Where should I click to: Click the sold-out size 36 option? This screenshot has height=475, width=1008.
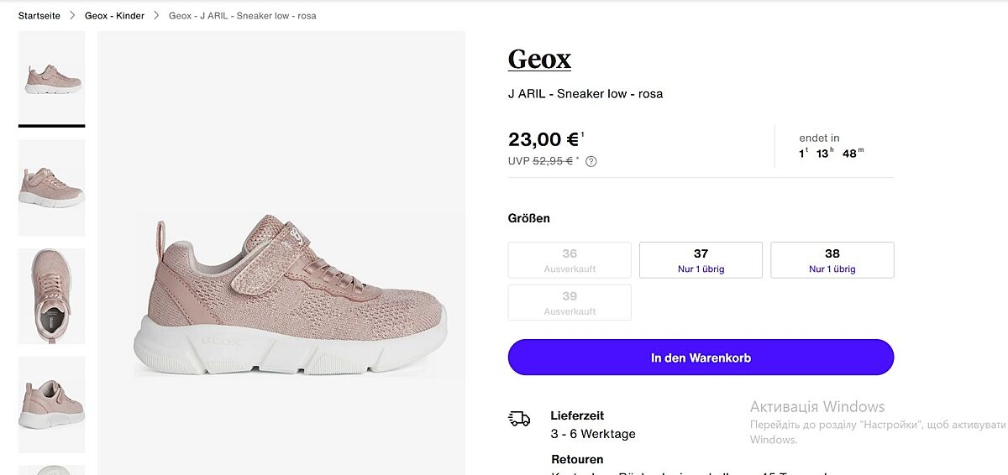570,260
